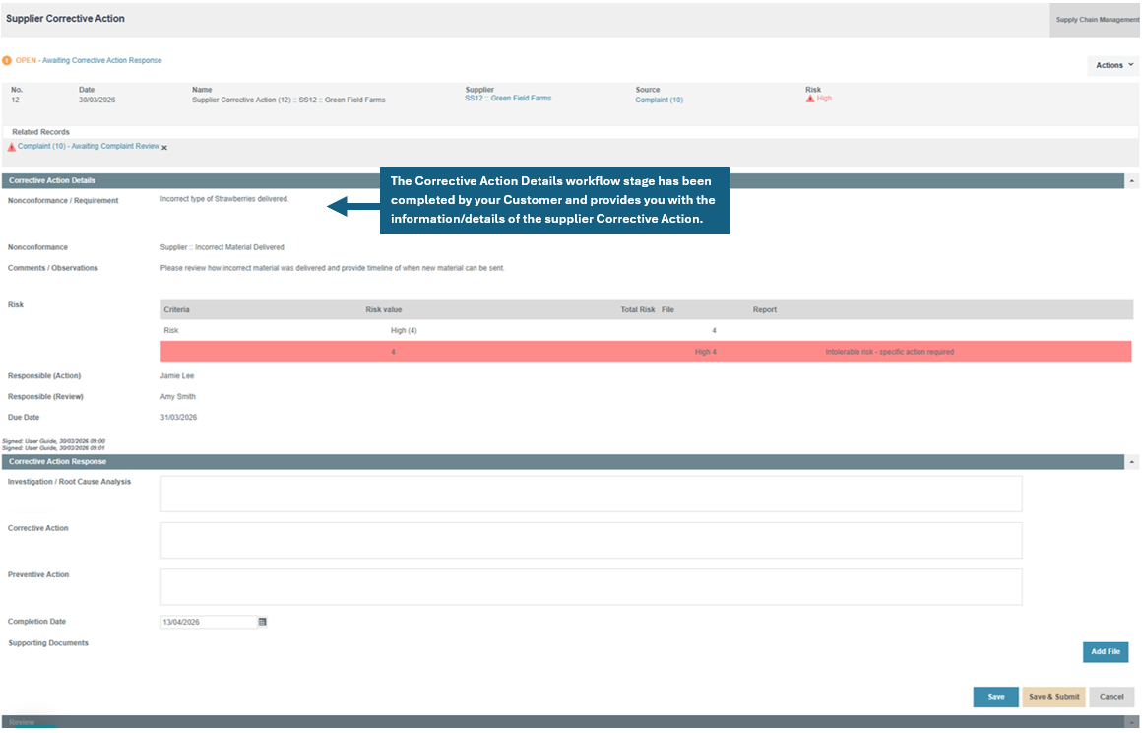Click the 'High (4)' risk value cell

[404, 331]
